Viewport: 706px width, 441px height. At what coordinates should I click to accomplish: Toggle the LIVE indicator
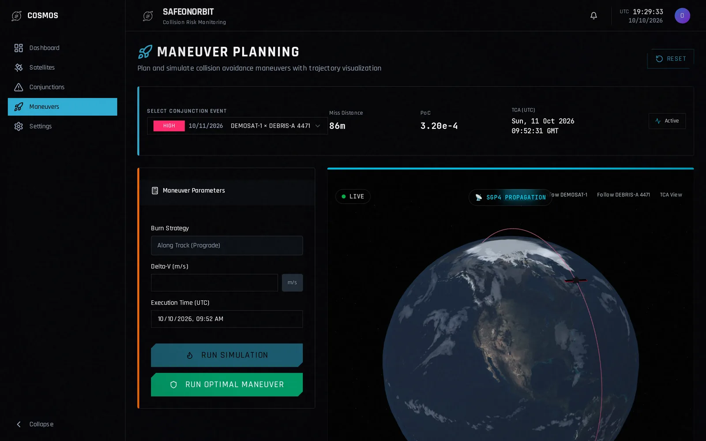point(353,197)
